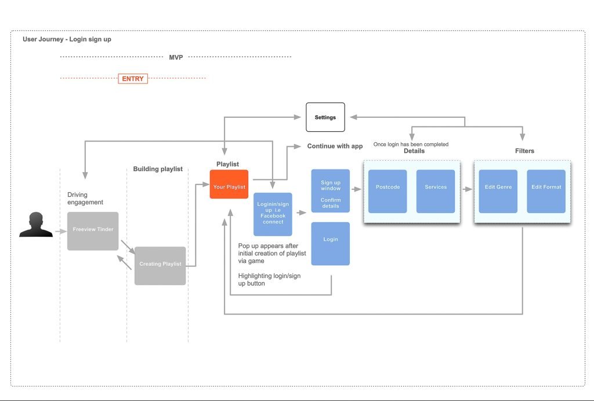The height and width of the screenshot is (401, 594).
Task: Select the Building playlist heading
Action: coord(158,169)
